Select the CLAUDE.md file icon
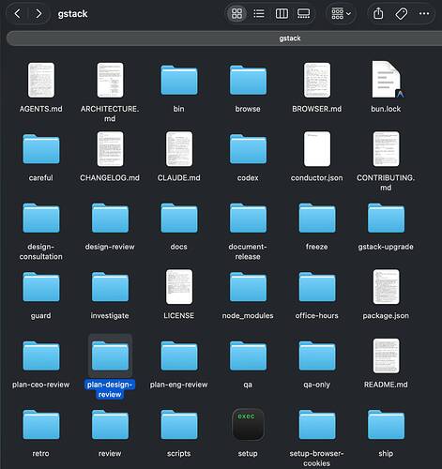The image size is (442, 469). pos(179,149)
